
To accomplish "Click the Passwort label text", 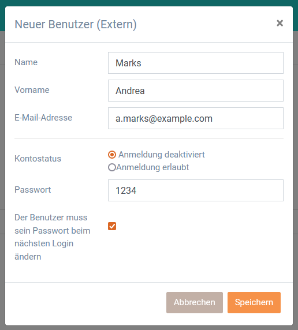I will (33, 190).
